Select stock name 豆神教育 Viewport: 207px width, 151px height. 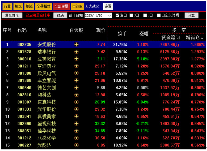[47, 59]
